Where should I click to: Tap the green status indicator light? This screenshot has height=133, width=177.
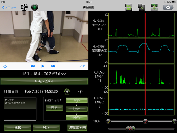35,7
